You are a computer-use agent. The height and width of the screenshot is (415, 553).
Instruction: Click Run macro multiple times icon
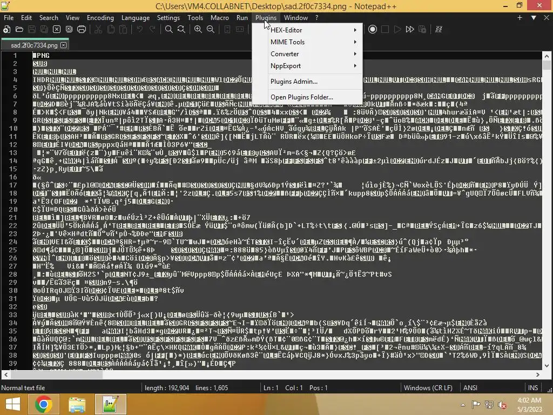click(x=410, y=29)
